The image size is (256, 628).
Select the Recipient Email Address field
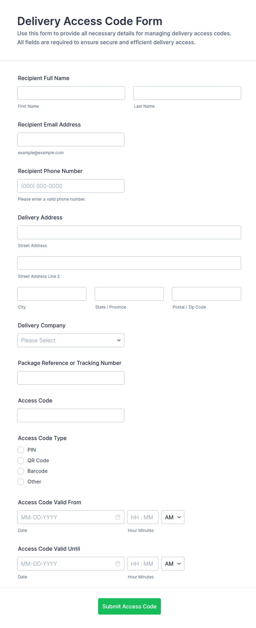tap(71, 140)
